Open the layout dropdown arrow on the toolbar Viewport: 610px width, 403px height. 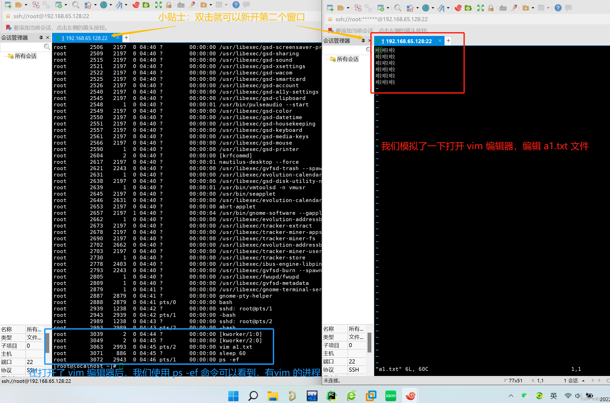226,5
